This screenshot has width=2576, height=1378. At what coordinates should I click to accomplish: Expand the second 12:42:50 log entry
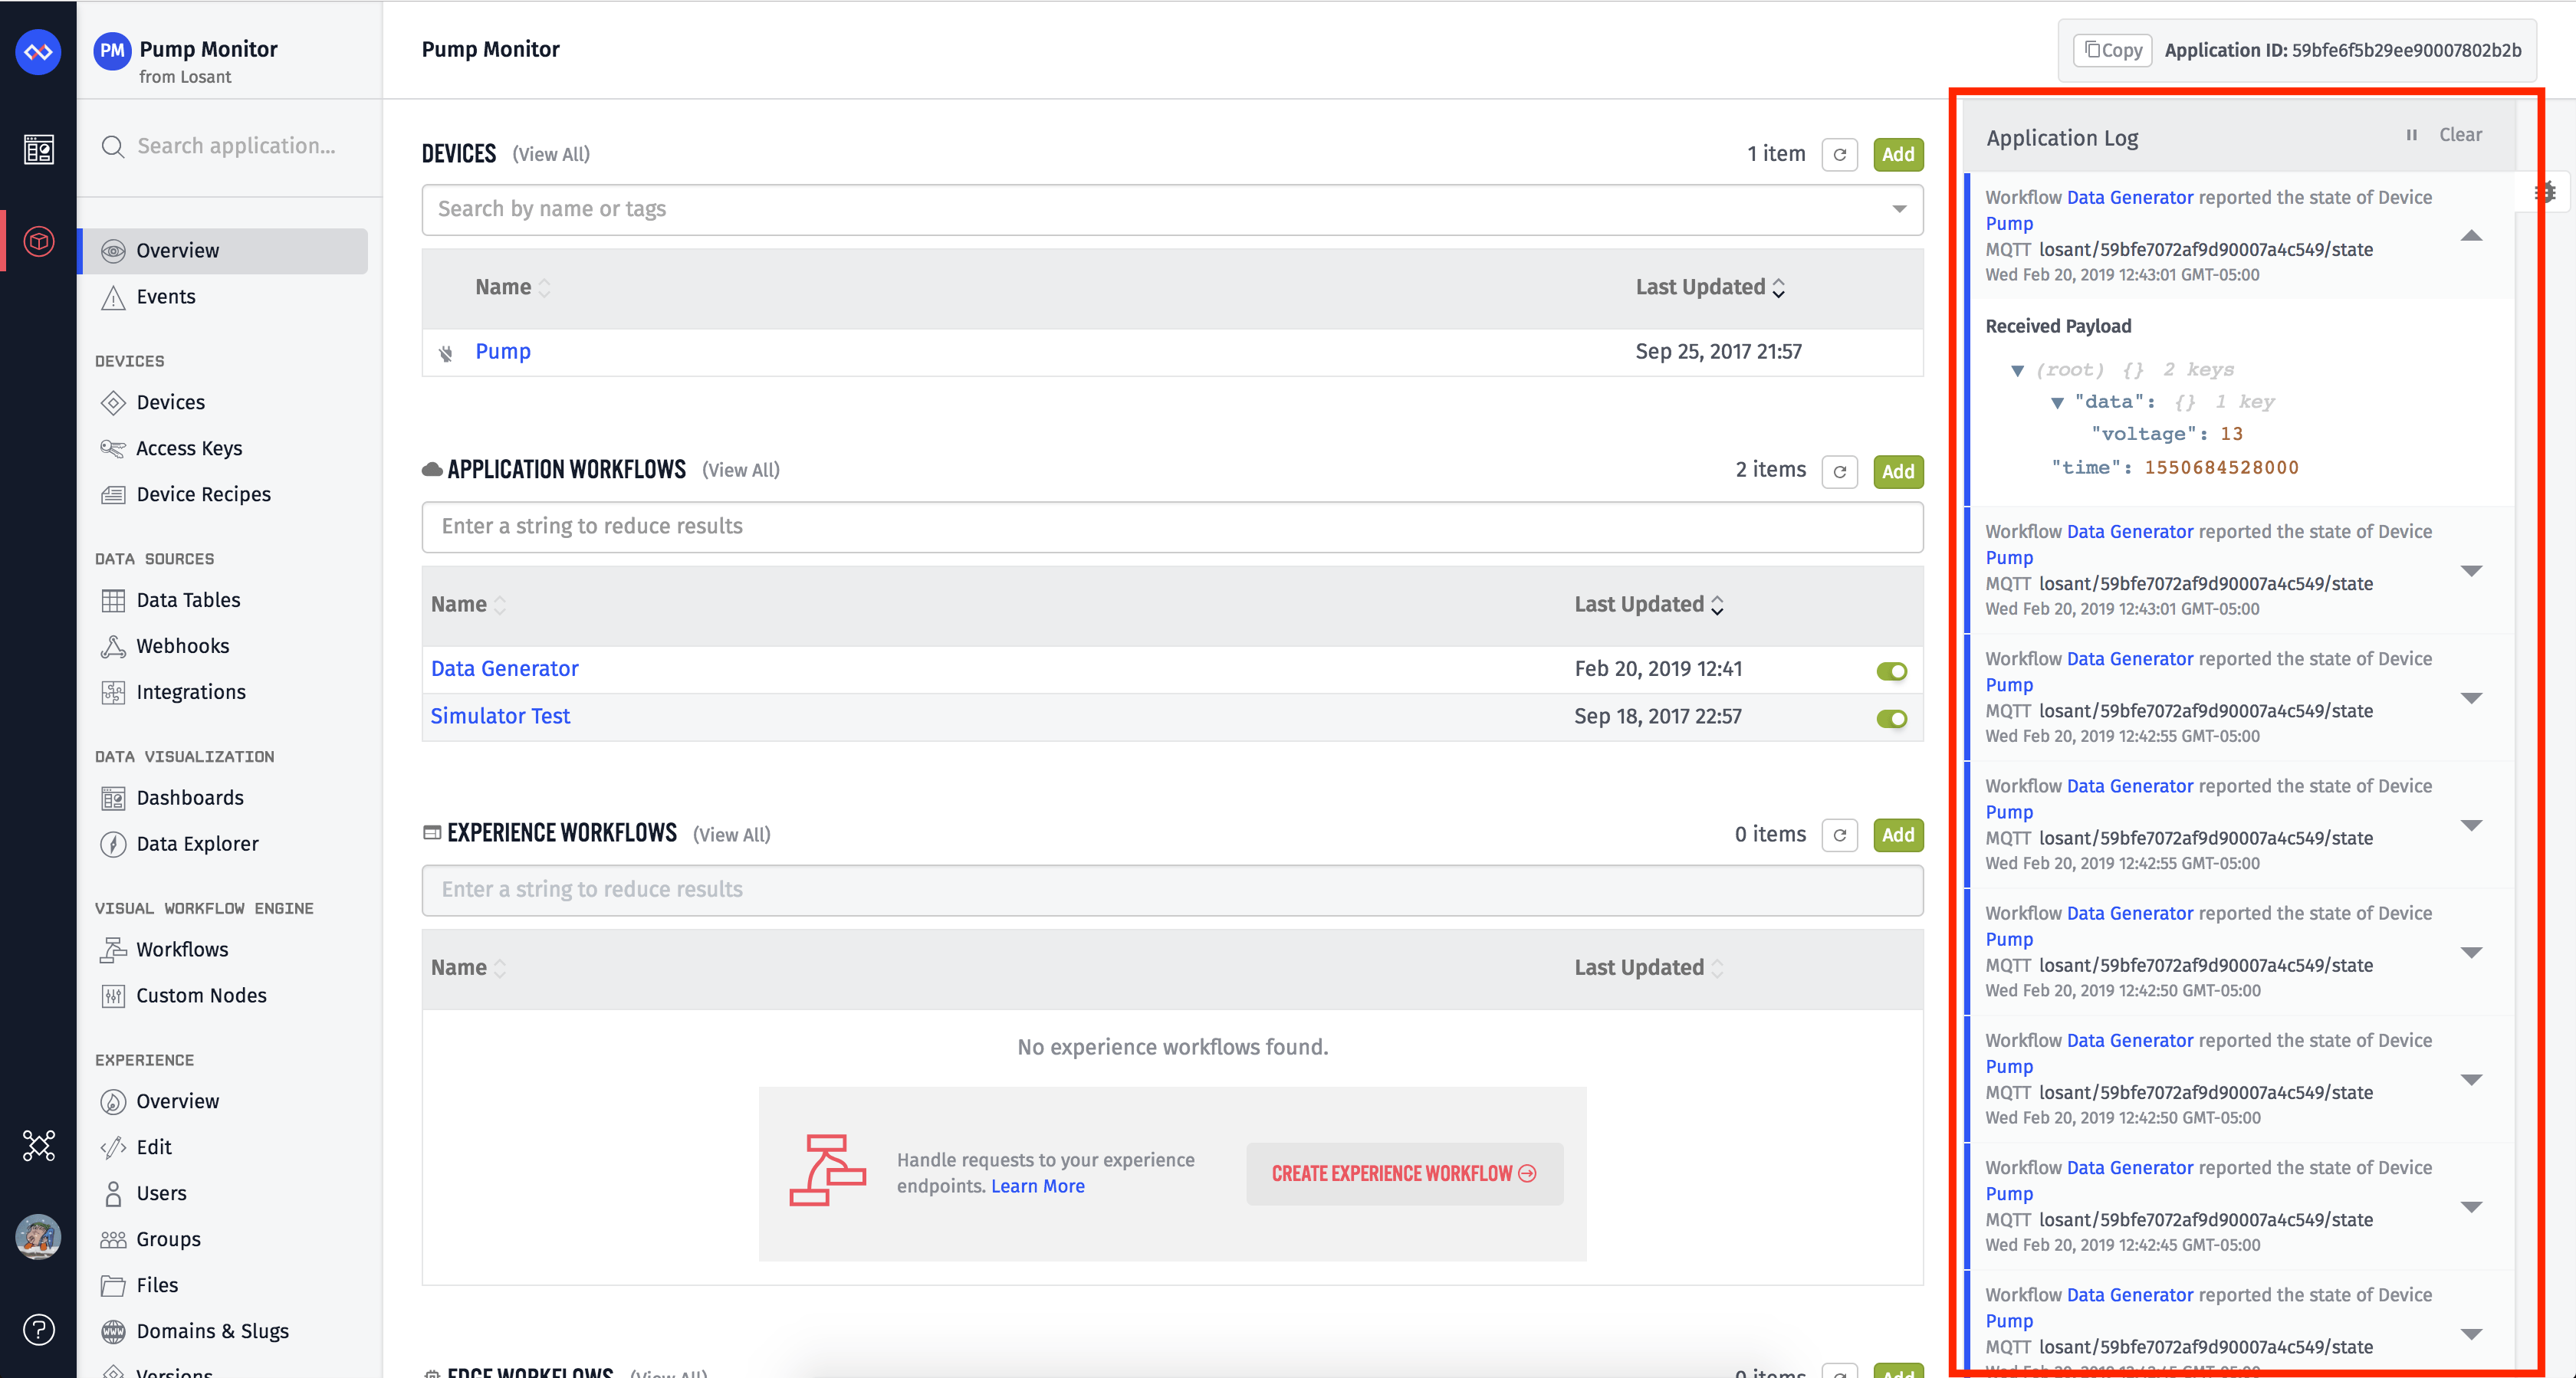coord(2471,1080)
